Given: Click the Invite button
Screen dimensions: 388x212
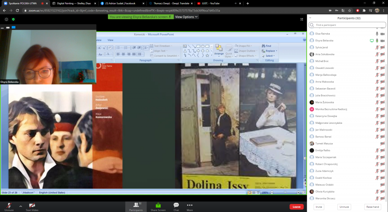Looking at the screenshot, I should point(319,207).
